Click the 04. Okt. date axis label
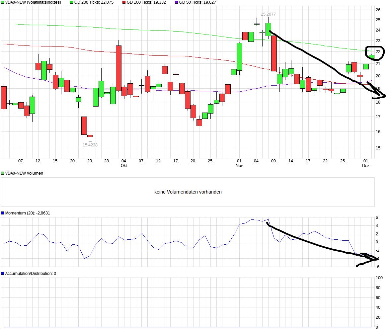The height and width of the screenshot is (331, 390). pos(124,163)
